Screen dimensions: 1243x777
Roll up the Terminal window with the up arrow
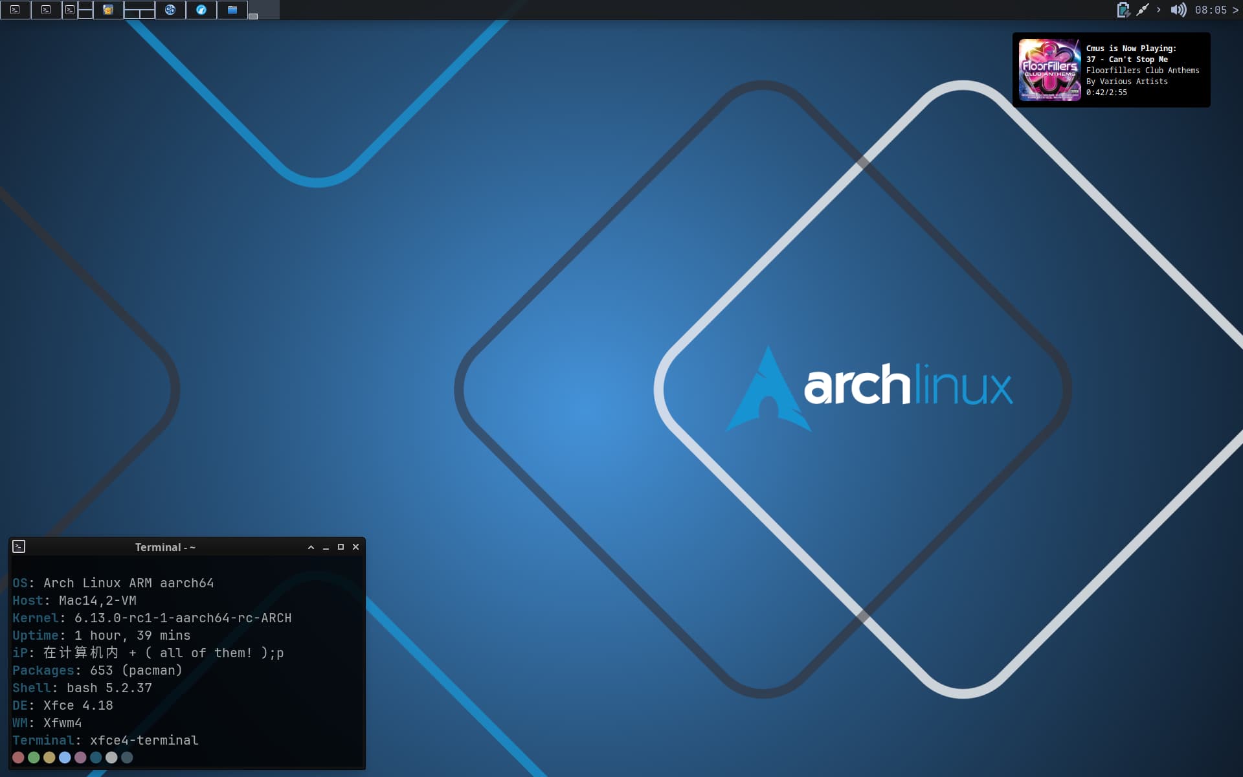(x=311, y=547)
